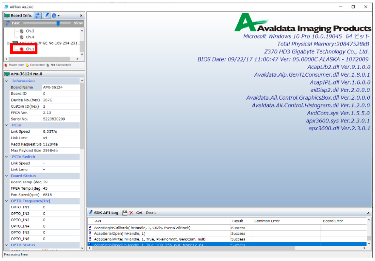The width and height of the screenshot is (375, 261).
Task: Close the Board Info panel
Action: (x=81, y=16)
